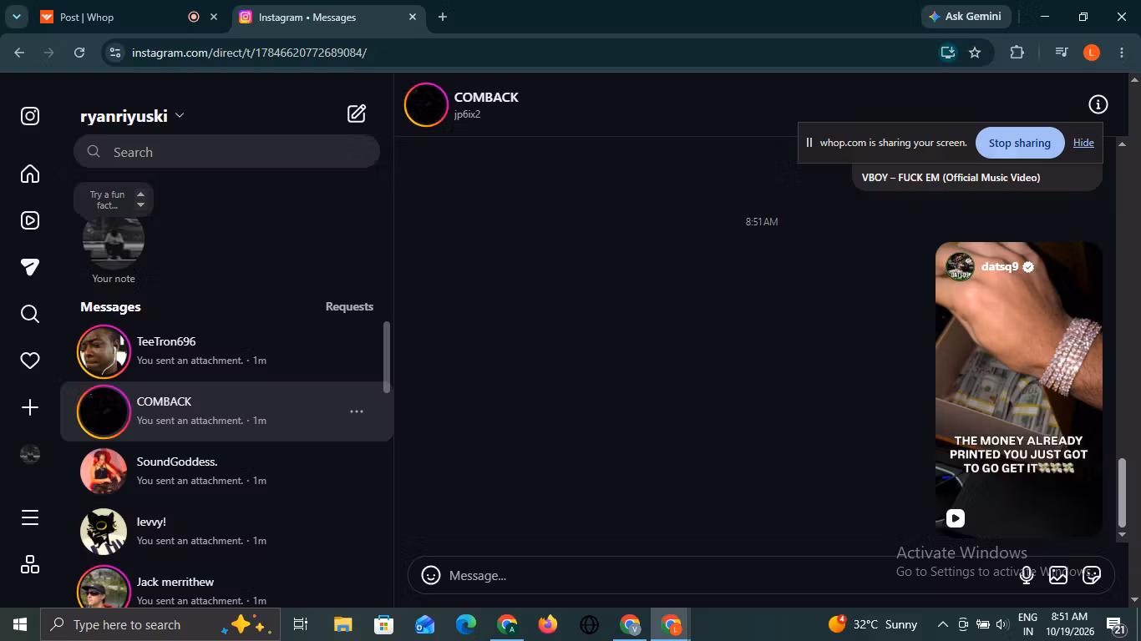Stop sharing screen with whop.com
Image resolution: width=1141 pixels, height=641 pixels.
click(1020, 143)
